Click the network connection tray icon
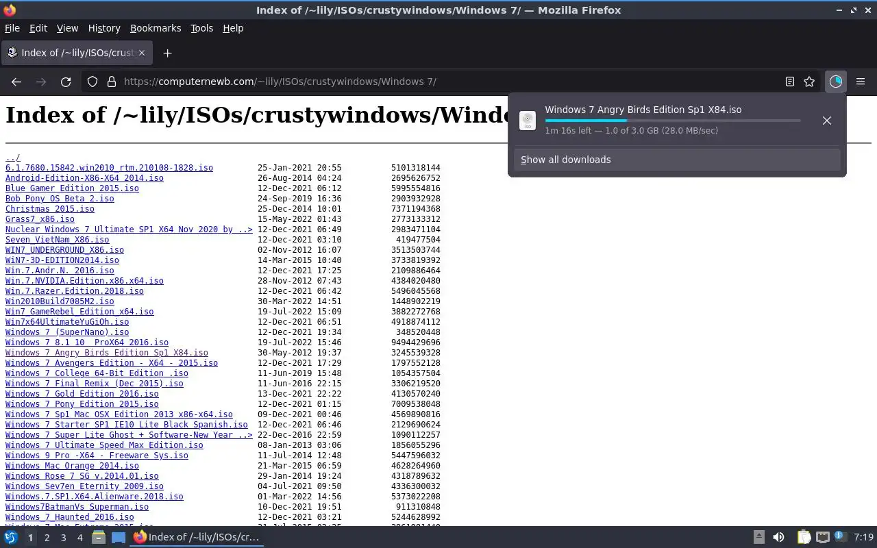The image size is (877, 548). pos(823,538)
